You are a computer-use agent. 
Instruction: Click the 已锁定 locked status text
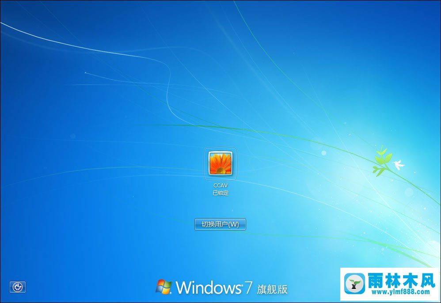[x=220, y=193]
